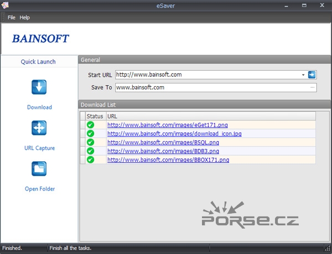Viewport: 332px width, 254px height.
Task: Expand the Start URL dropdown arrow
Action: point(303,75)
